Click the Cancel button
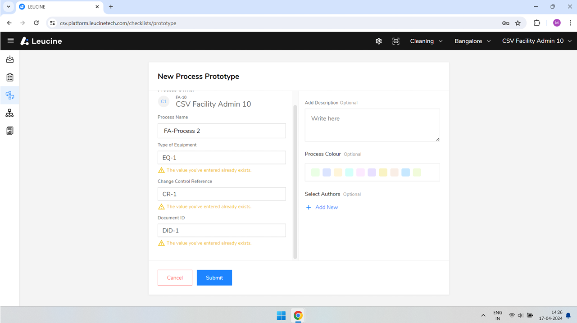Screen dimensions: 577x323 (x=175, y=278)
